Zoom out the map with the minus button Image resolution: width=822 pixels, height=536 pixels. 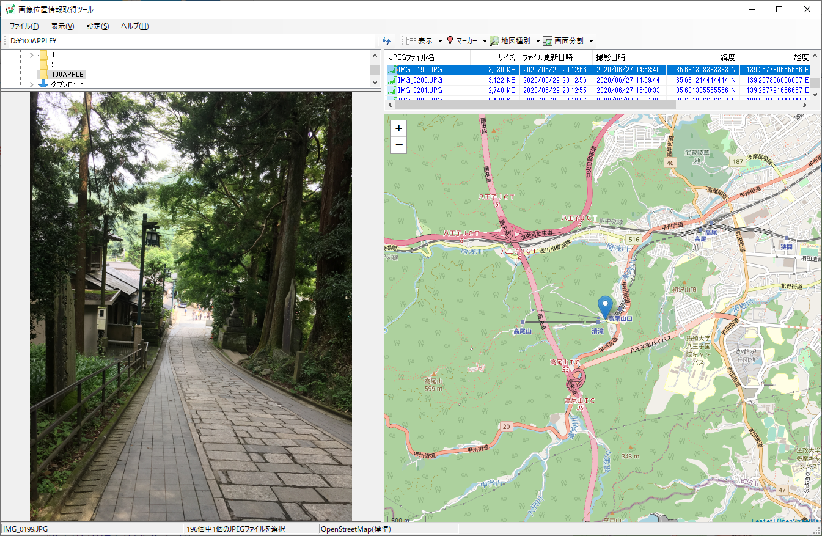(399, 145)
